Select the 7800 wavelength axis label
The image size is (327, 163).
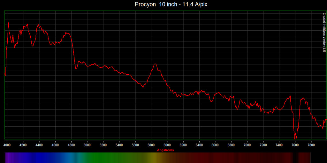point(311,145)
